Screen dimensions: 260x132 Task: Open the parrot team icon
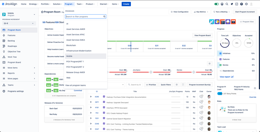(217, 22)
